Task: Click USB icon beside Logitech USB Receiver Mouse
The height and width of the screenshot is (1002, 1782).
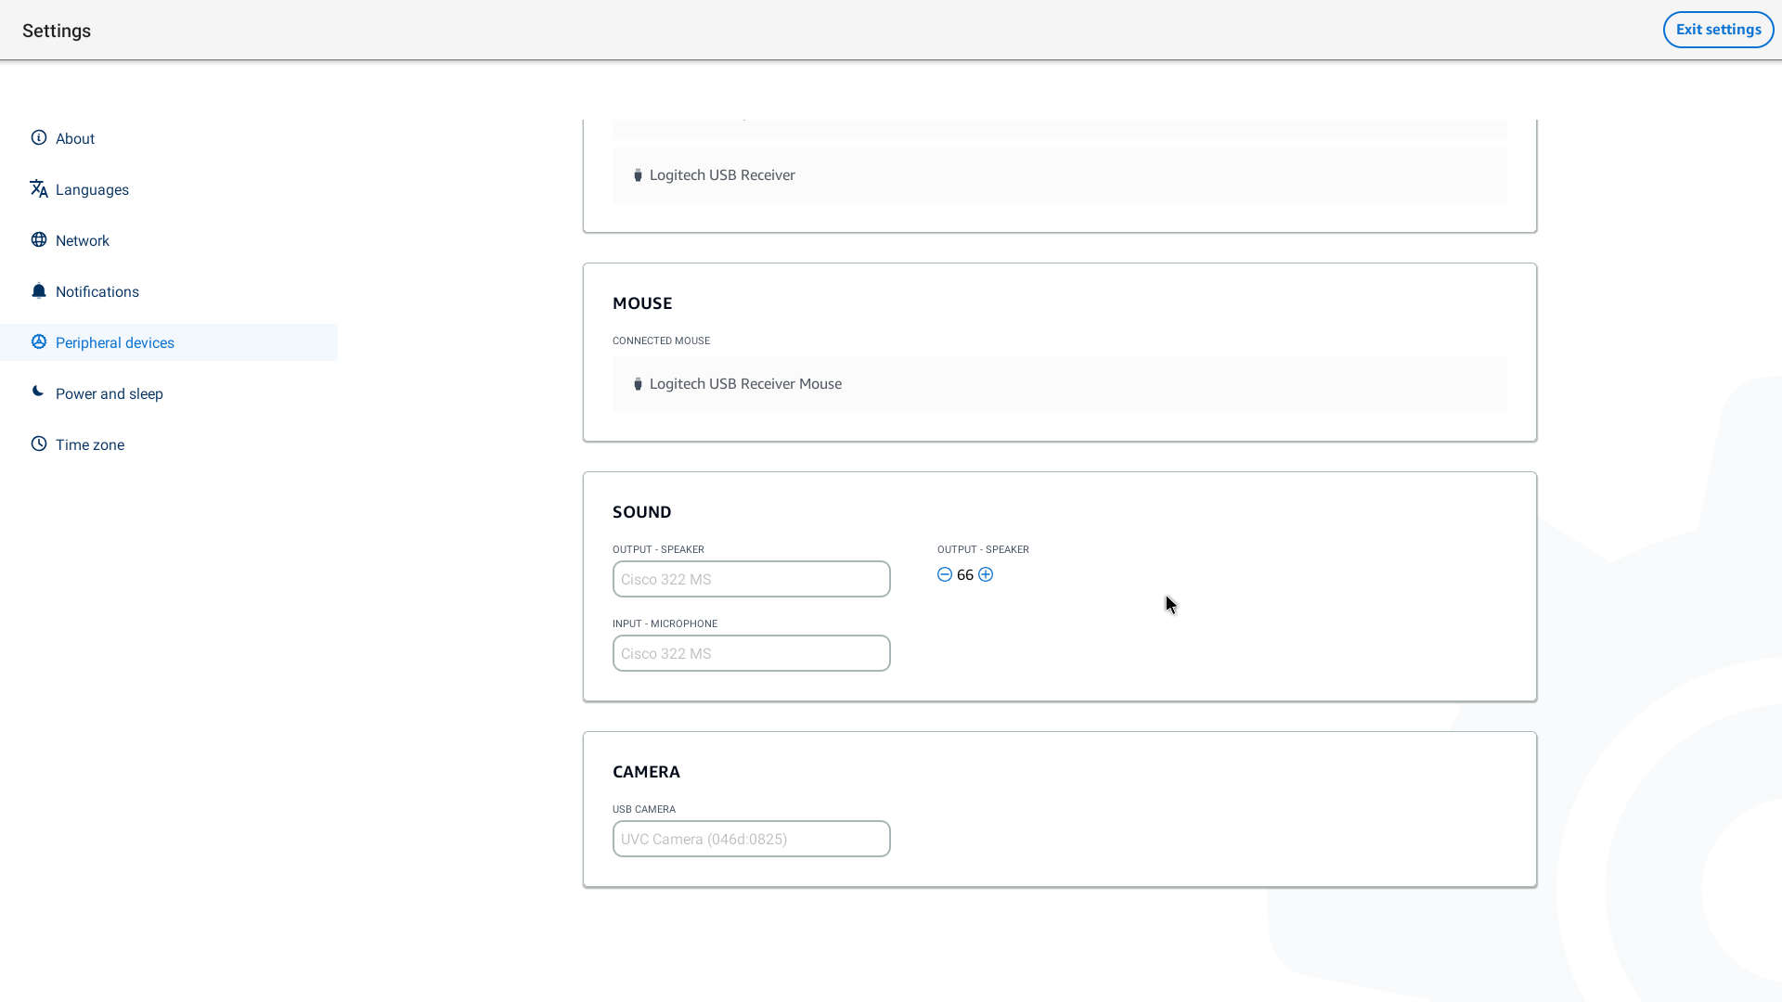Action: click(638, 384)
